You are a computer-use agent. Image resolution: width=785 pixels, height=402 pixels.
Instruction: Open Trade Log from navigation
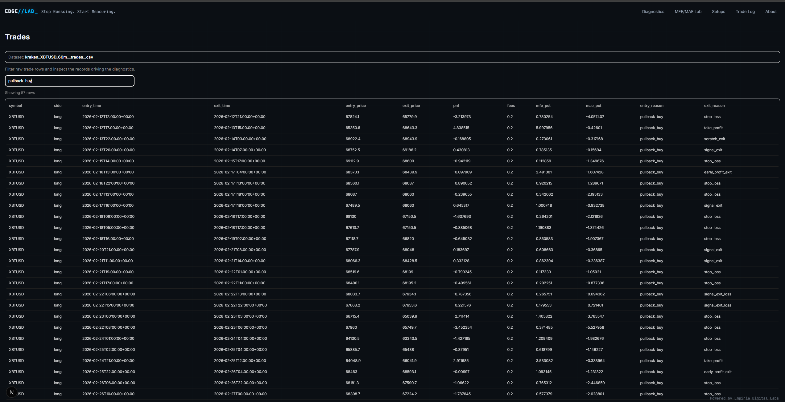[x=745, y=11]
